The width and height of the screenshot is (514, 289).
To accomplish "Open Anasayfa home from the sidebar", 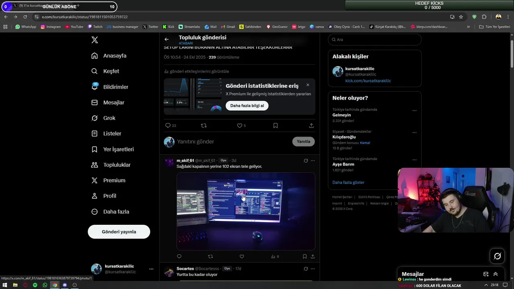I will [x=109, y=56].
